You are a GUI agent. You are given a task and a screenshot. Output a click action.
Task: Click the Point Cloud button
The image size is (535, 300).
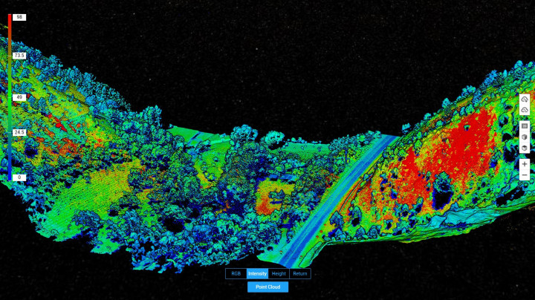point(267,287)
